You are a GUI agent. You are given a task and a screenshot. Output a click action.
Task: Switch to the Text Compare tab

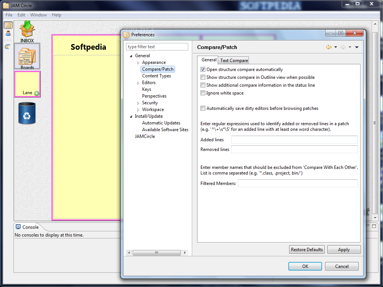234,60
